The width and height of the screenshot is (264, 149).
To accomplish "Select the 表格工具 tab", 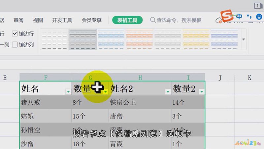I will 127,20.
